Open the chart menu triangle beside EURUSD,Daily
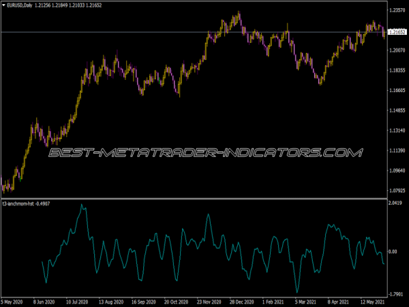This screenshot has width=409, height=307. [x=3, y=5]
